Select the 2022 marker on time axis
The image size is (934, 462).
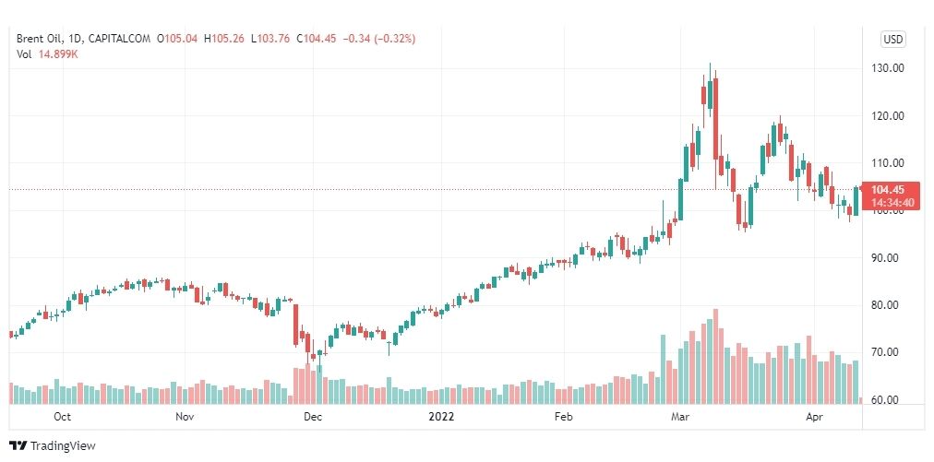pyautogui.click(x=441, y=417)
